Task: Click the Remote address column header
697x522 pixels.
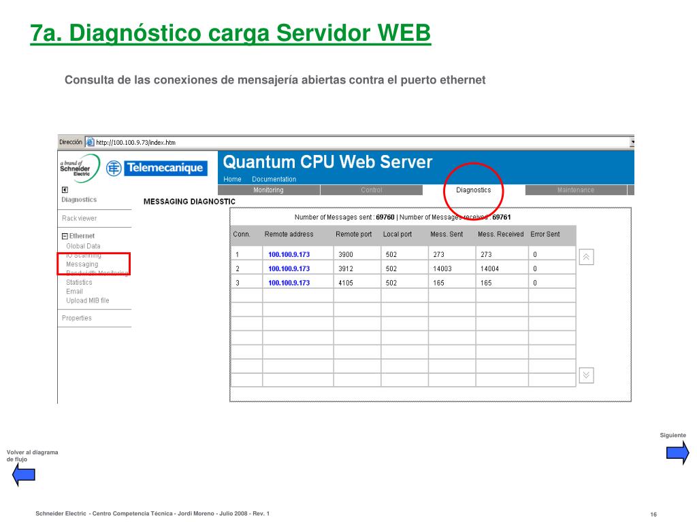Action: point(289,234)
